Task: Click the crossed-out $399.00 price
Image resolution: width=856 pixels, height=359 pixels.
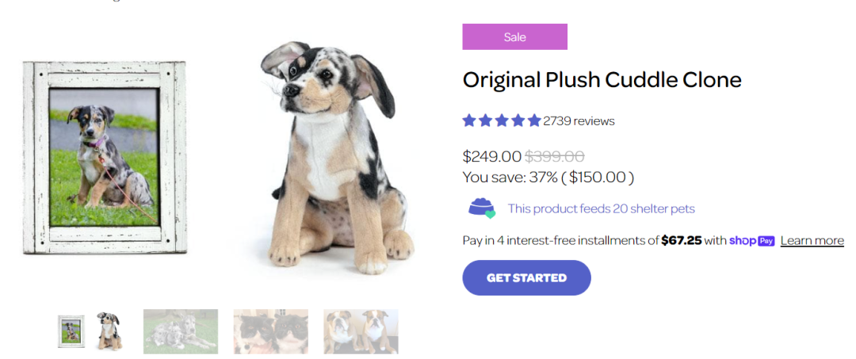Action: coord(554,157)
